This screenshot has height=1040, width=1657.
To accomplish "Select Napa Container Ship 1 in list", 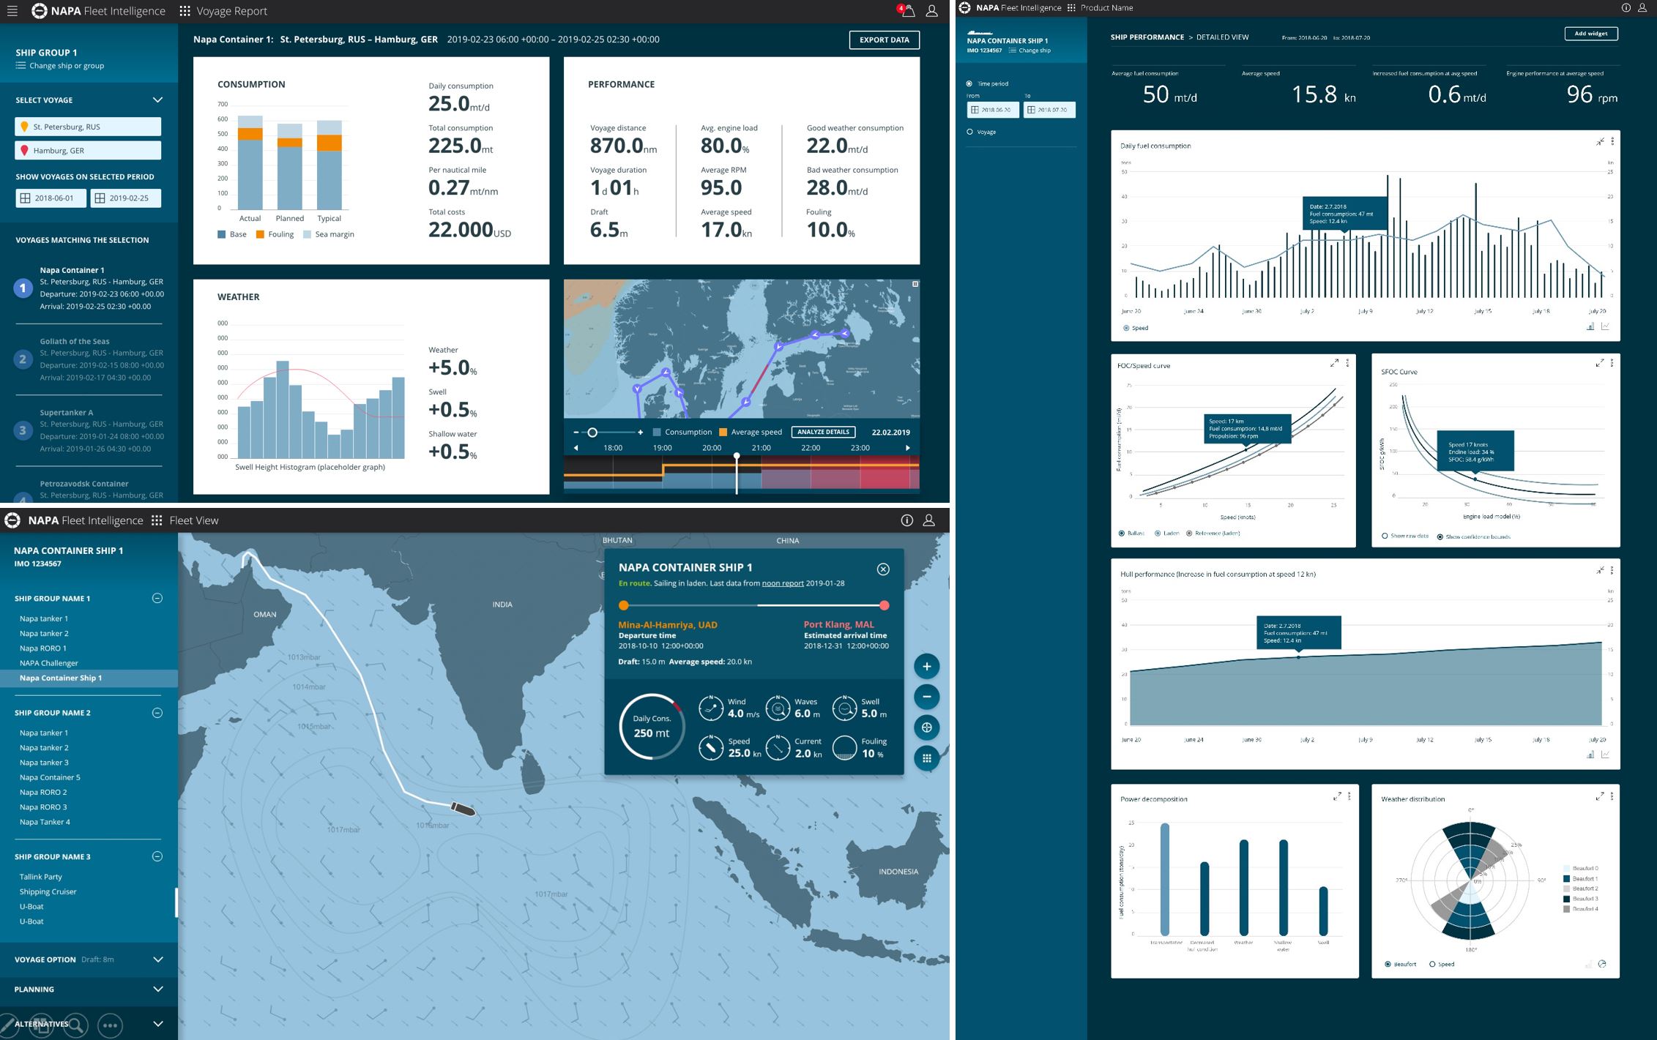I will point(89,678).
